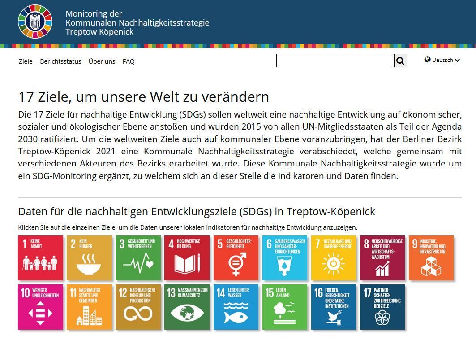The width and height of the screenshot is (476, 353).
Task: Select the "Geschlechtergleichheit" goal icon
Action: pyautogui.click(x=236, y=258)
